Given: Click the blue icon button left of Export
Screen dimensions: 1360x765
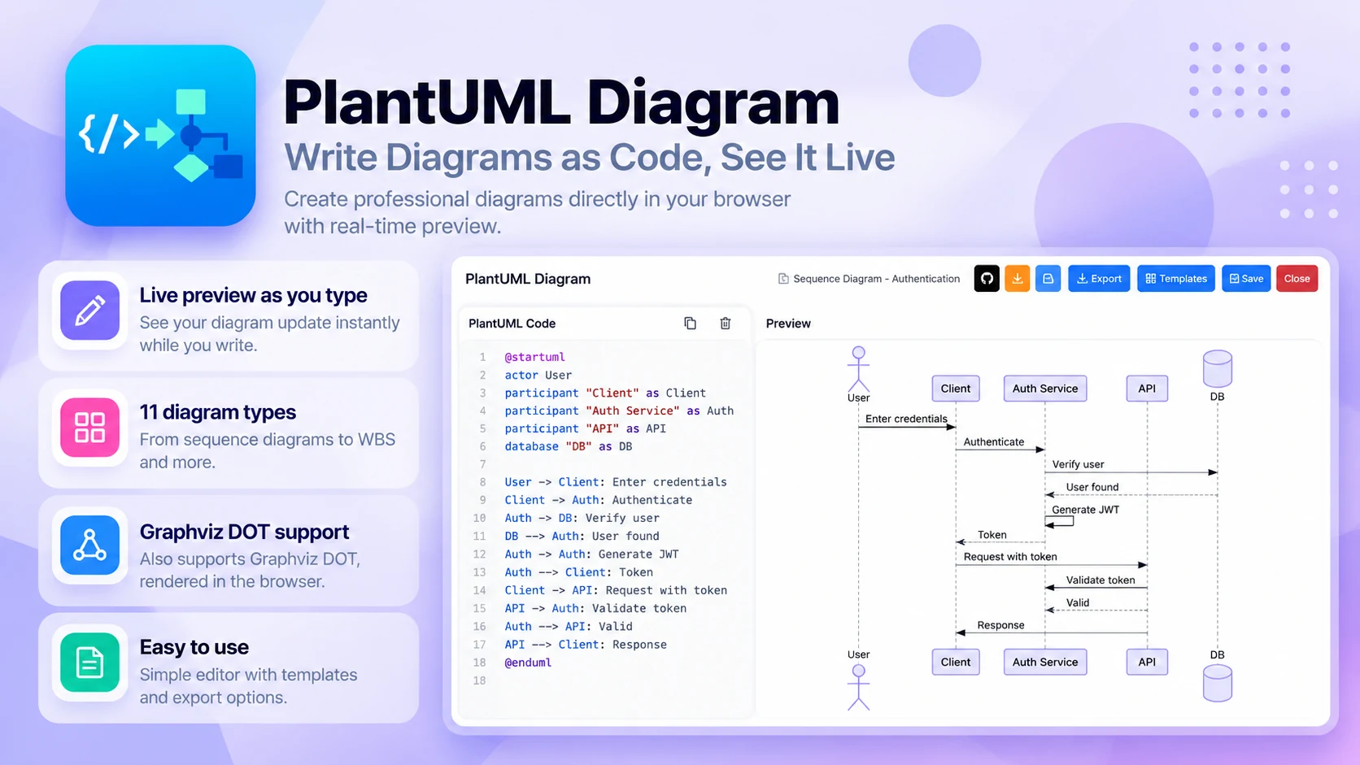Looking at the screenshot, I should [x=1048, y=279].
